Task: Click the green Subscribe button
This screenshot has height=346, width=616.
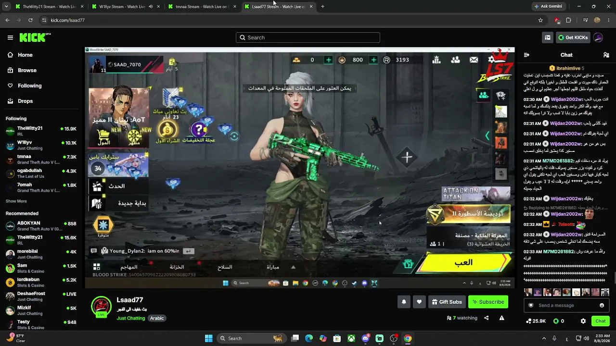Action: 488,302
